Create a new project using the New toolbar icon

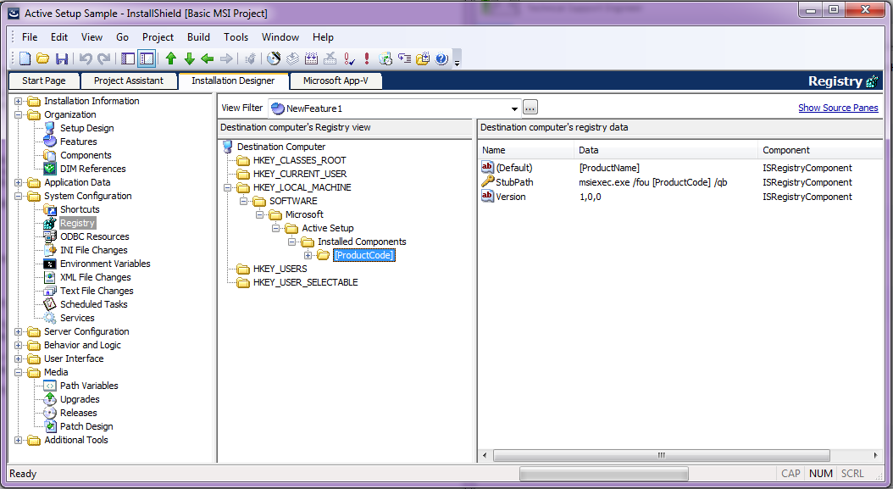coord(23,58)
